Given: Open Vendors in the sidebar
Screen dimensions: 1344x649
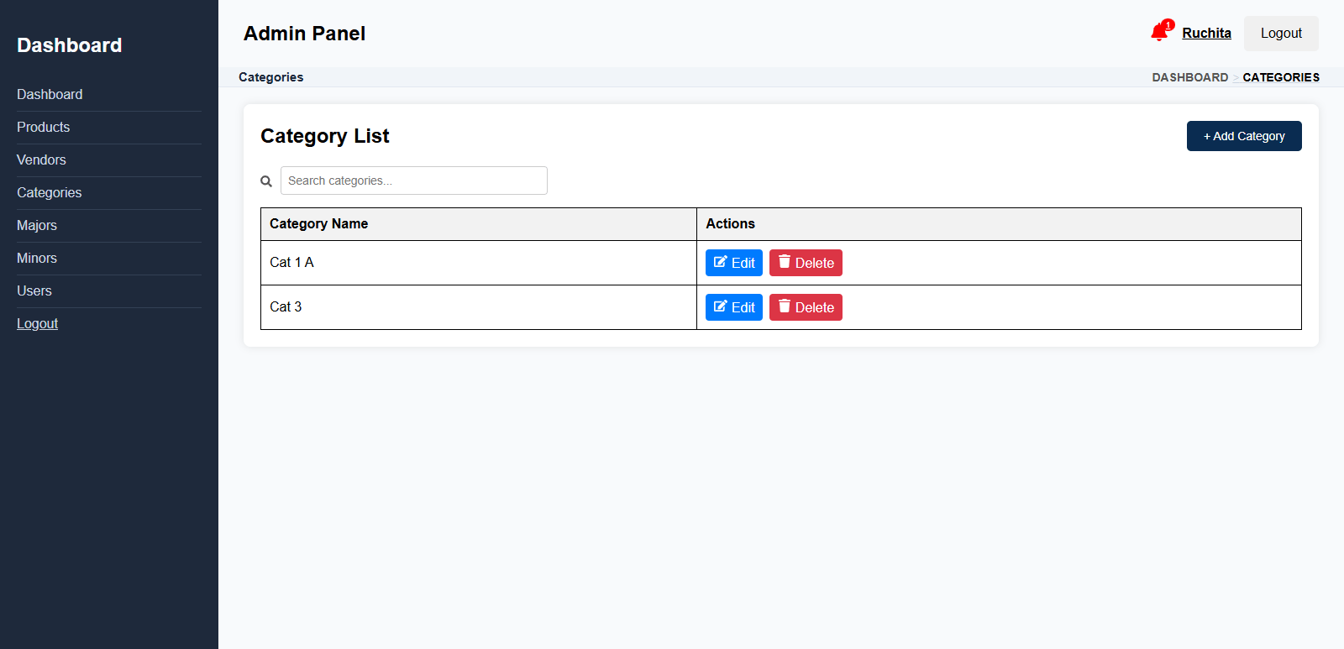Looking at the screenshot, I should (41, 160).
